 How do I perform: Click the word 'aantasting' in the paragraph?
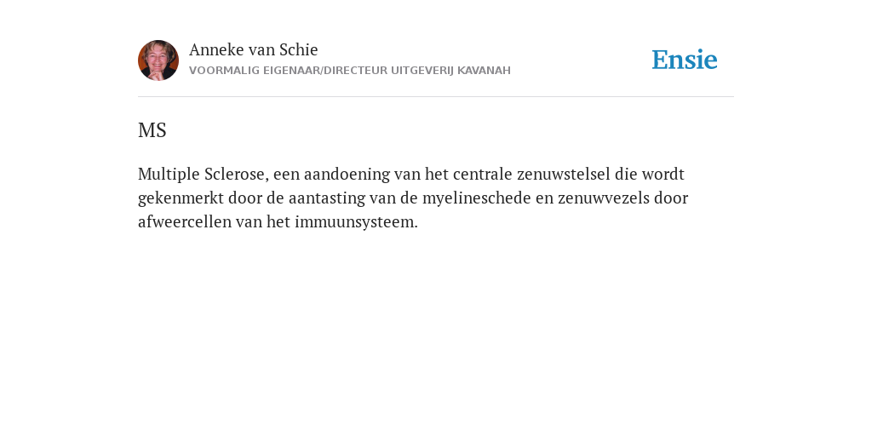tap(325, 198)
